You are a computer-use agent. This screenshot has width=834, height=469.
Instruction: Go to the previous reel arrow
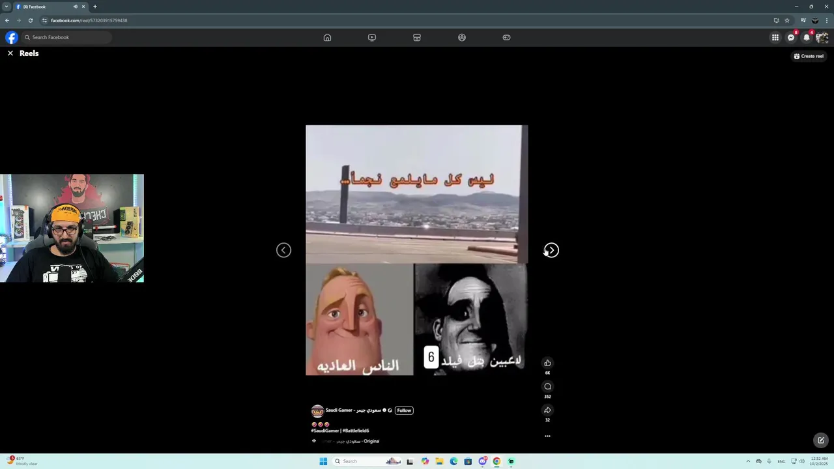pyautogui.click(x=283, y=250)
